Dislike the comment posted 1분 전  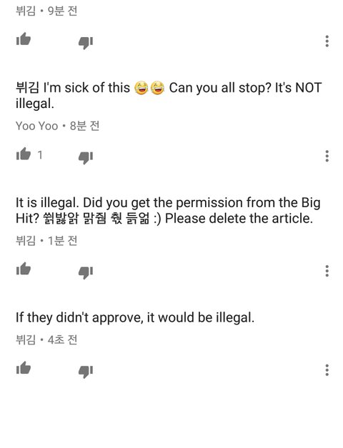(x=86, y=272)
